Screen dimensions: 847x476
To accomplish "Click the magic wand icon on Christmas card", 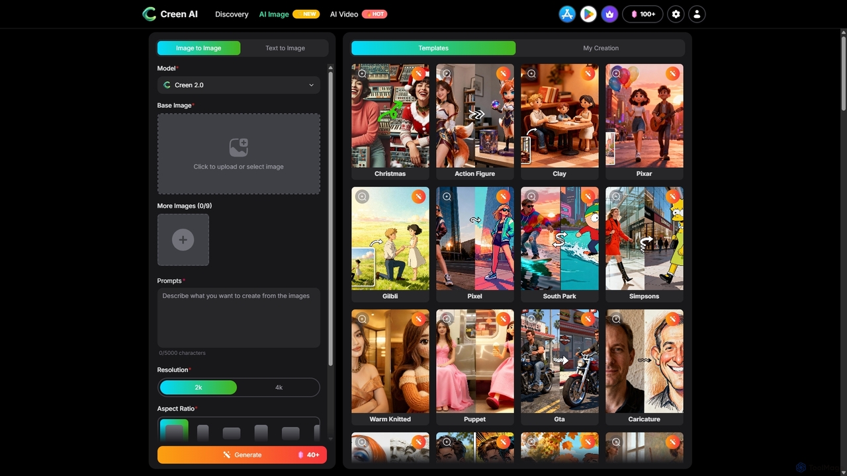I will coord(418,73).
